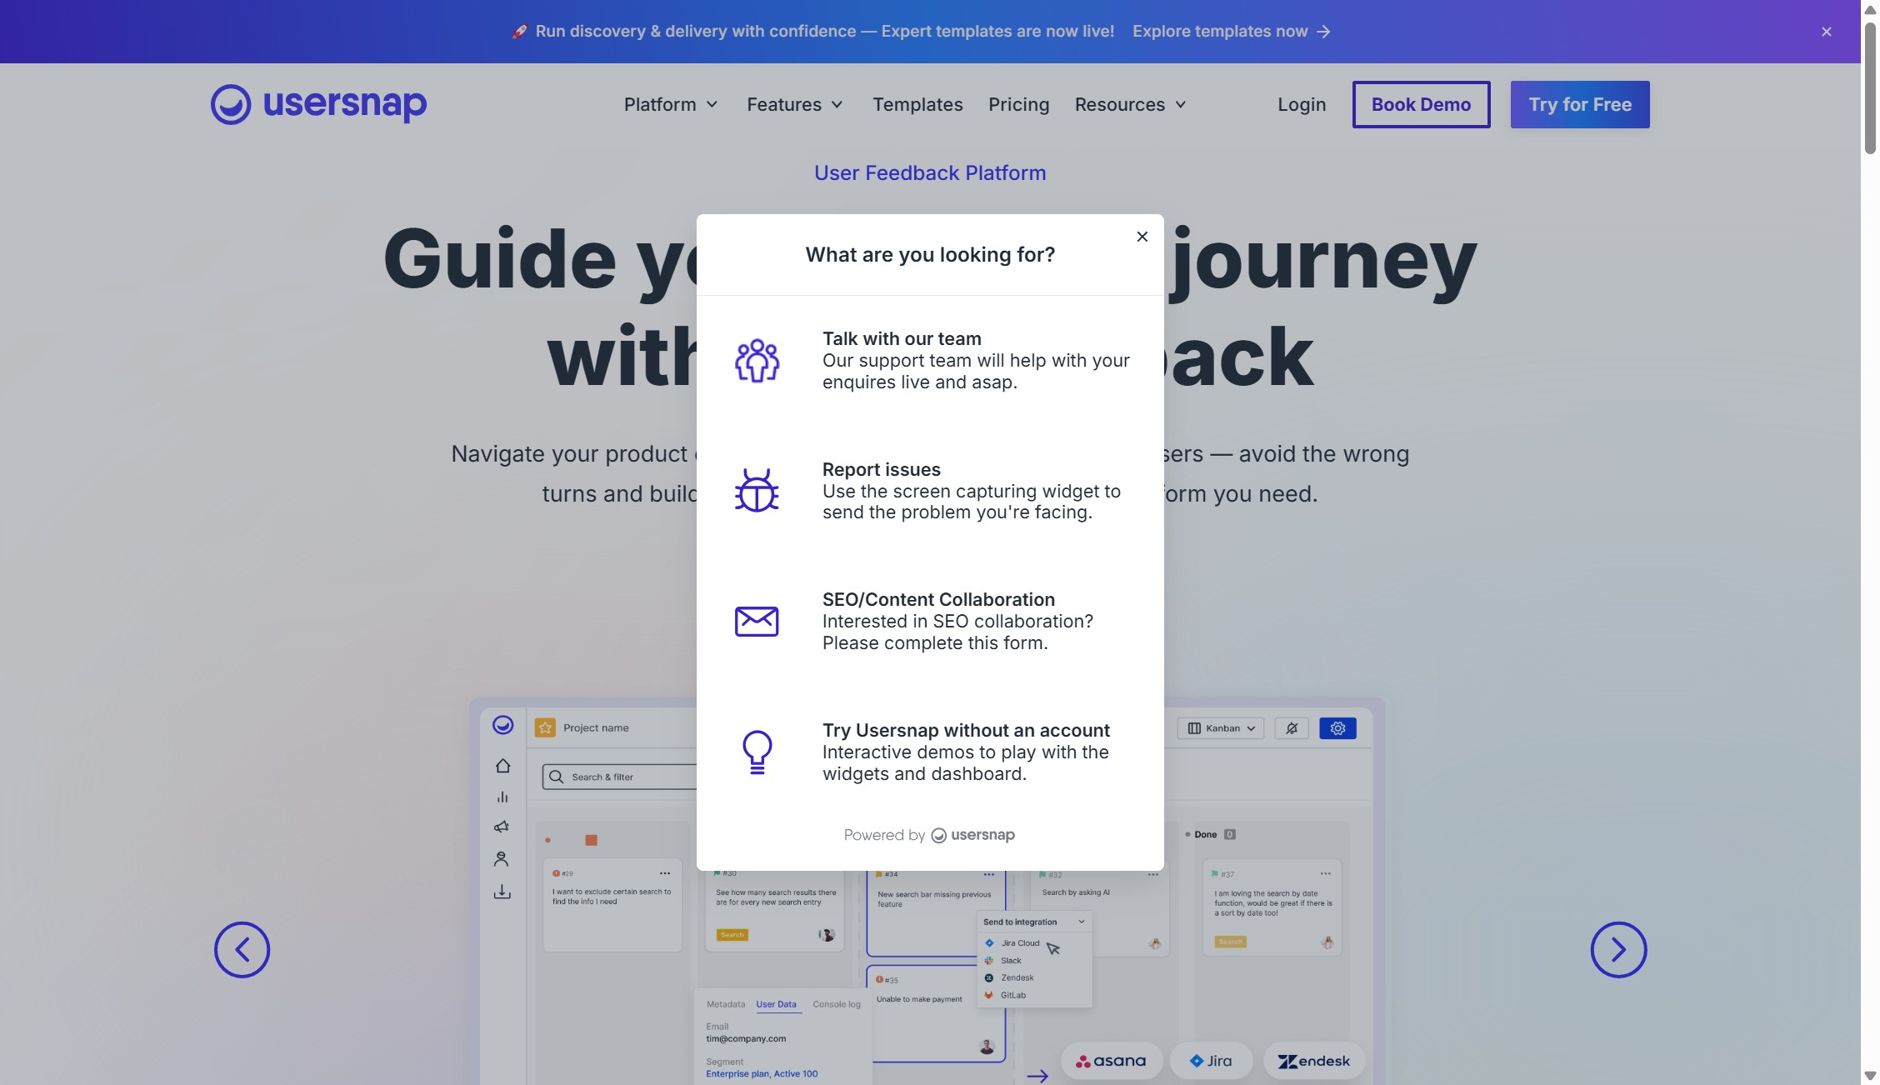Viewport: 1880px width, 1085px height.
Task: Choose Report issues option
Action: (930, 490)
